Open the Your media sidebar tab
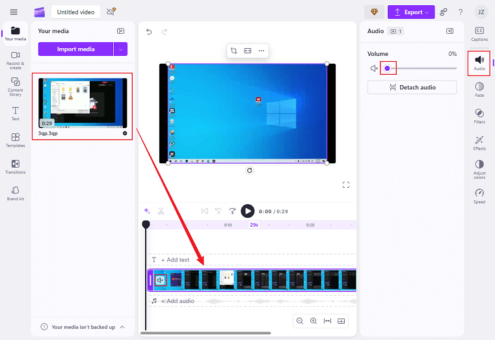Image resolution: width=495 pixels, height=340 pixels. tap(15, 33)
